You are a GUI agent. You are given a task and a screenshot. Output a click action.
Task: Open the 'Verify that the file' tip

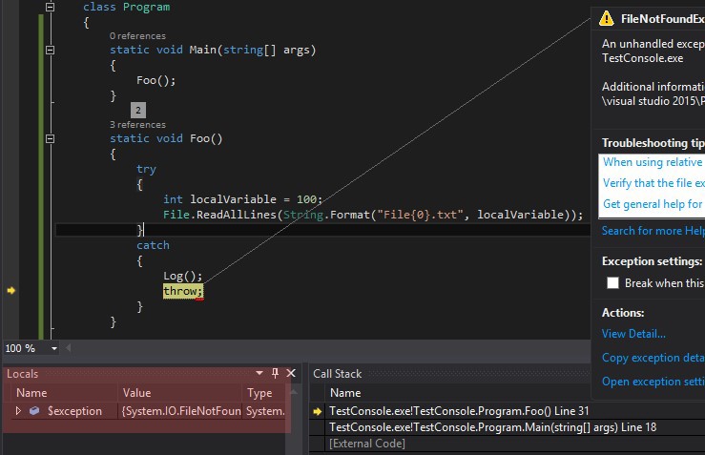click(x=653, y=183)
